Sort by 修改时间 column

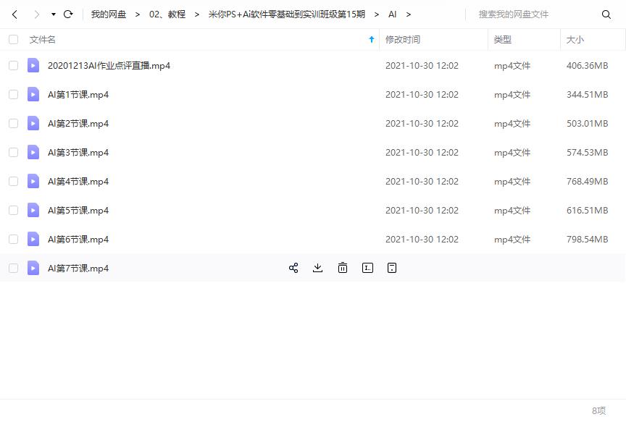tap(403, 40)
